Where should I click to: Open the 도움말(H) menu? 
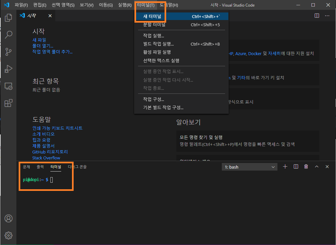point(169,5)
